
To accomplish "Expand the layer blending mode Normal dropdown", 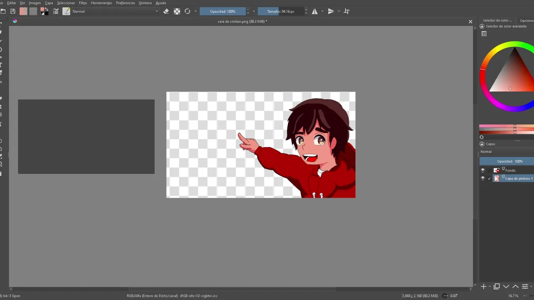I will click(506, 152).
